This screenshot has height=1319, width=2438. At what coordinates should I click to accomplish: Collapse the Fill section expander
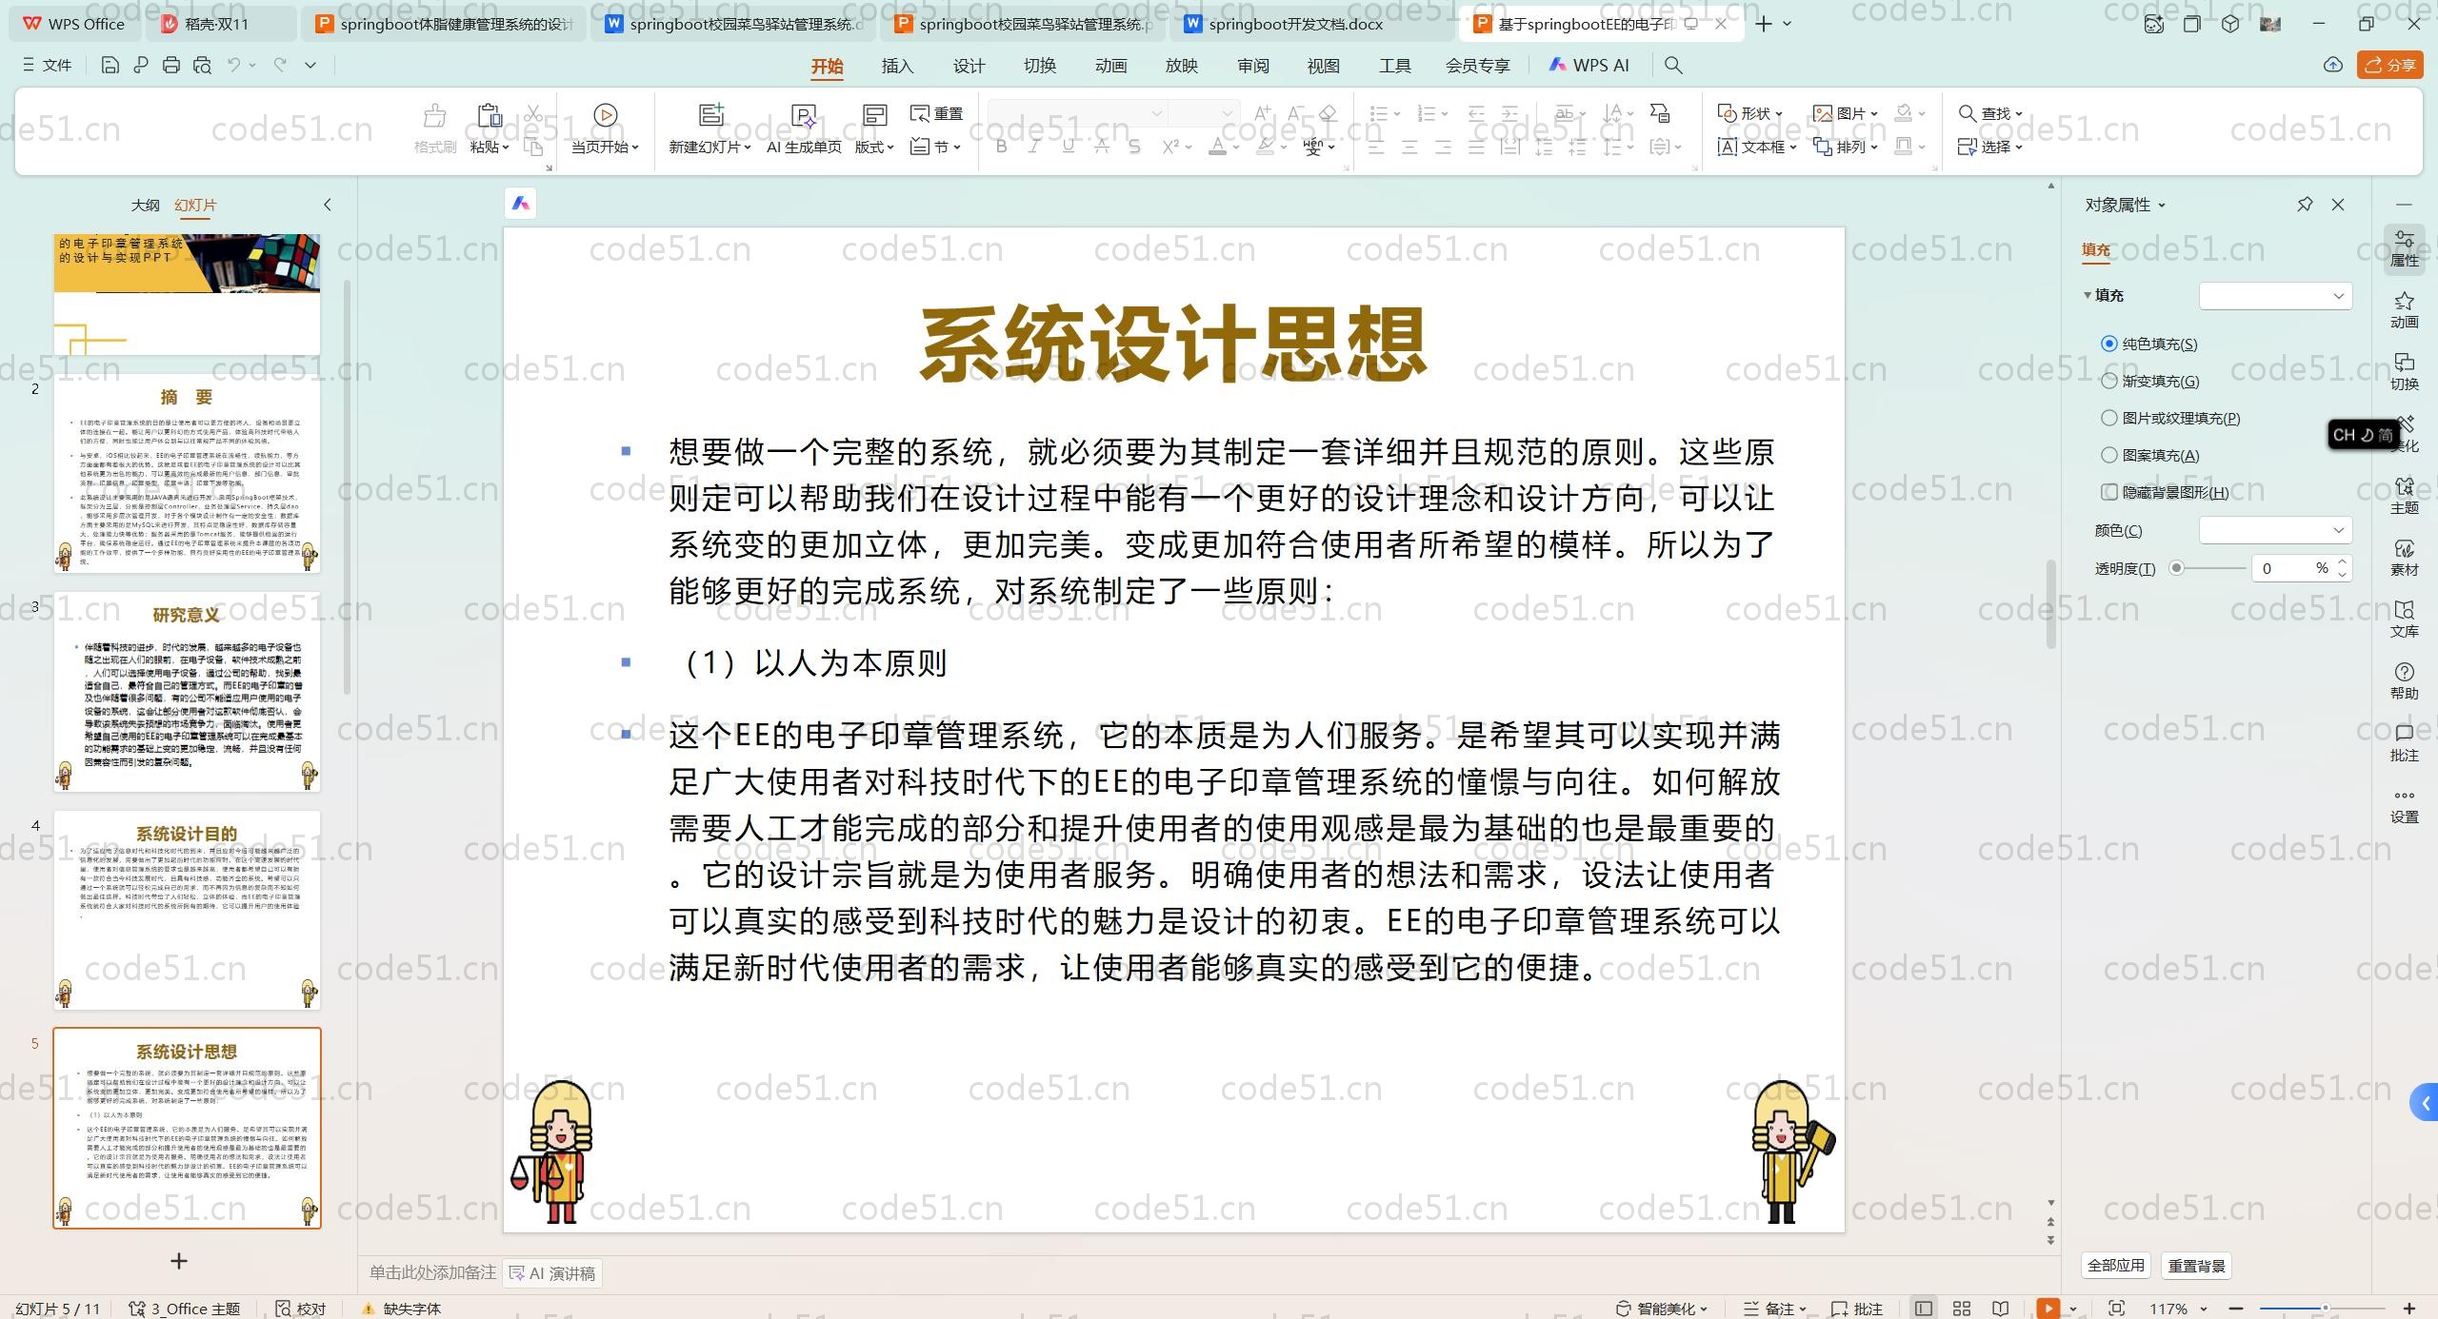click(x=2088, y=295)
